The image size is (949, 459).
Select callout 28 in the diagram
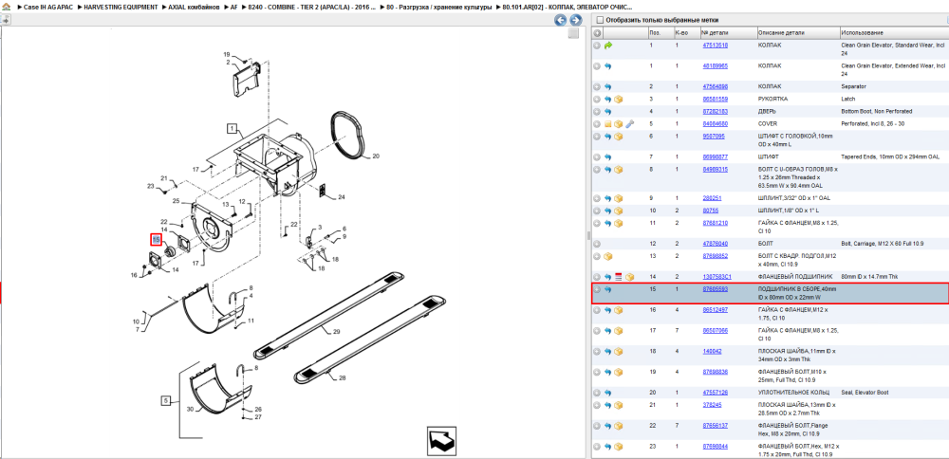coord(342,378)
